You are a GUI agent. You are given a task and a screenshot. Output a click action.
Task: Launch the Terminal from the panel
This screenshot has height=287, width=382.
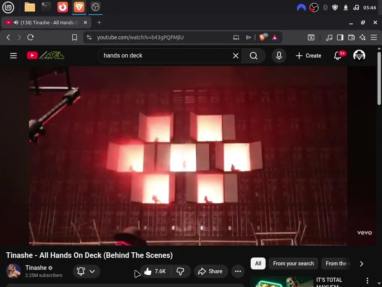coord(46,7)
